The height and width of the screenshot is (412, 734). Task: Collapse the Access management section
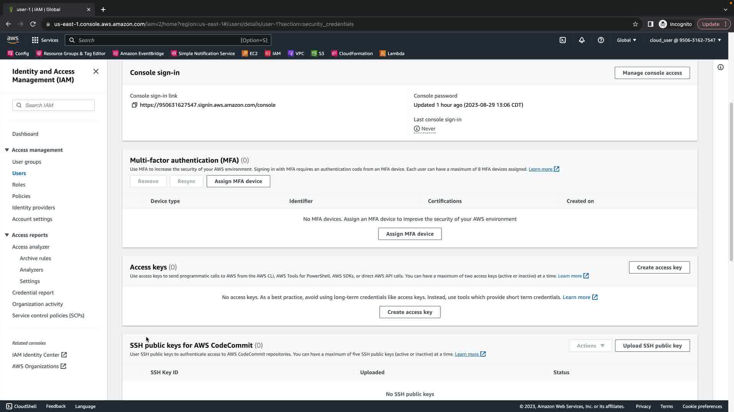[x=7, y=150]
